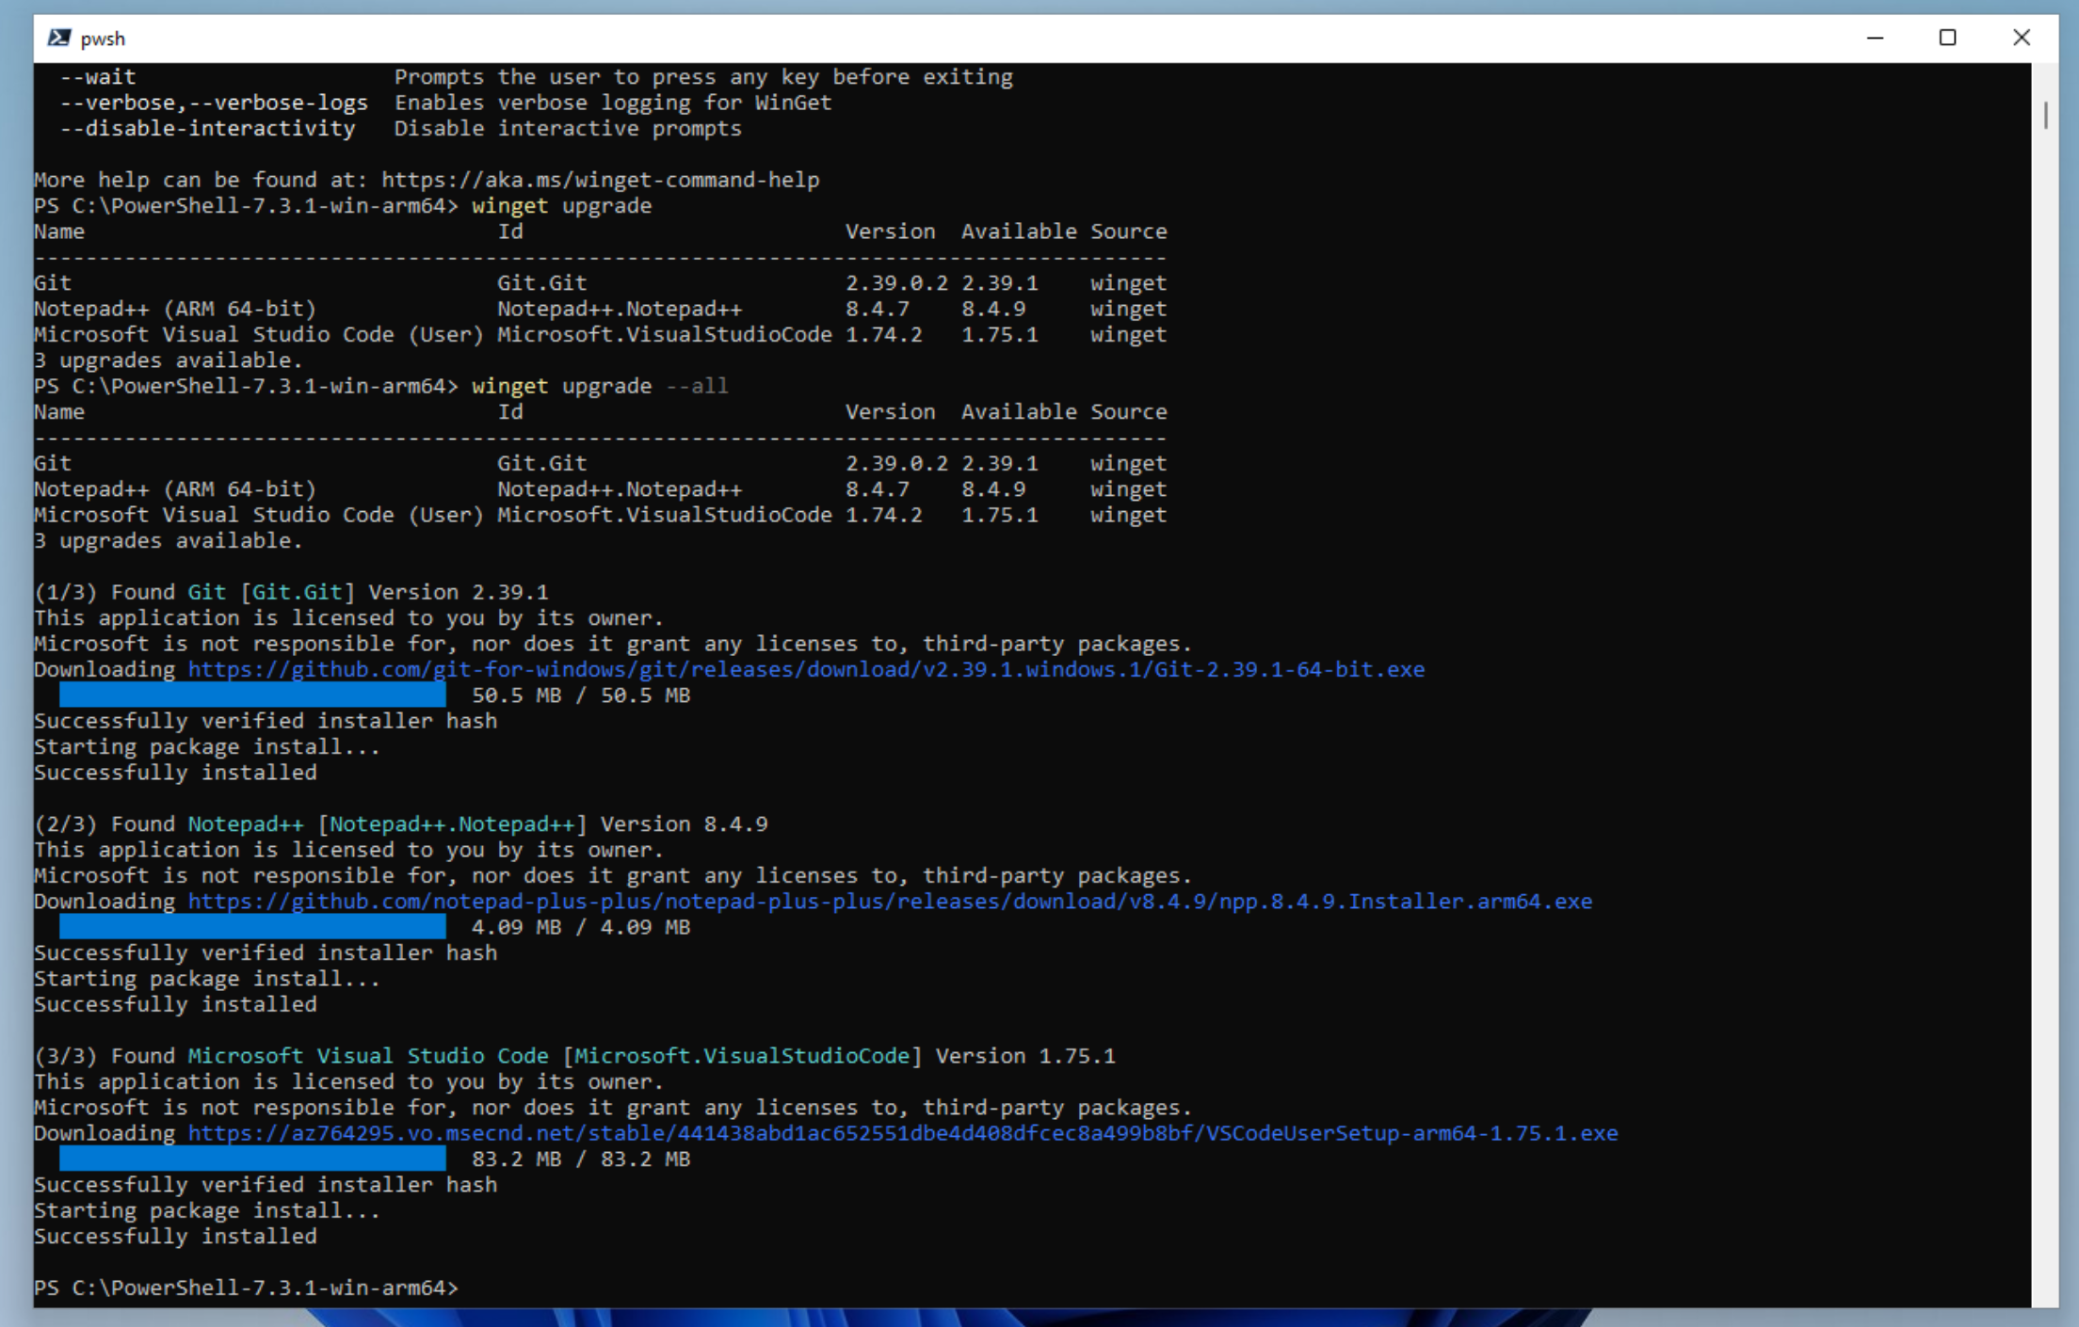Click 'Microsoft.VisualStudioCode' Id in second table

665,515
